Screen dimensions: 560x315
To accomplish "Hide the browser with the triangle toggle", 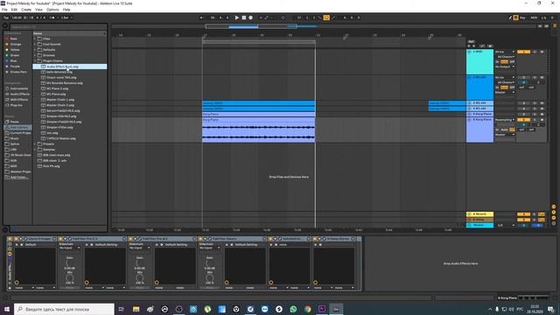I will [x=5, y=25].
